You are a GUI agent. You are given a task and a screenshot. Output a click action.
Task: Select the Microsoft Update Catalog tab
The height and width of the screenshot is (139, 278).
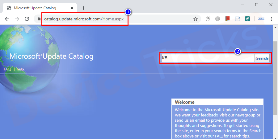click(40, 8)
